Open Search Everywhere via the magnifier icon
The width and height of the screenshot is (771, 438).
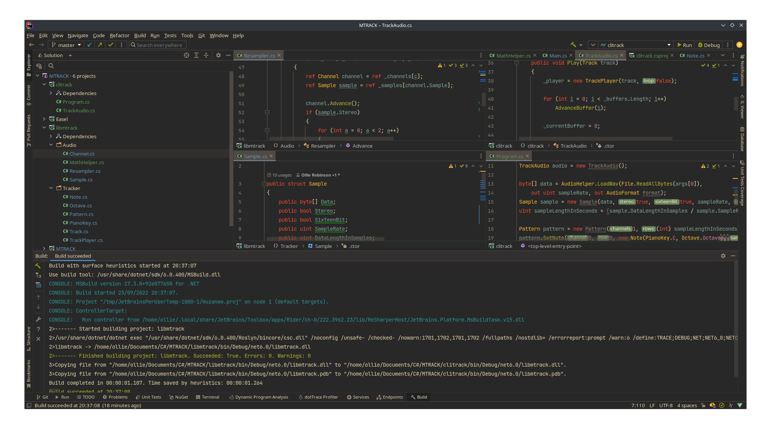pos(133,45)
